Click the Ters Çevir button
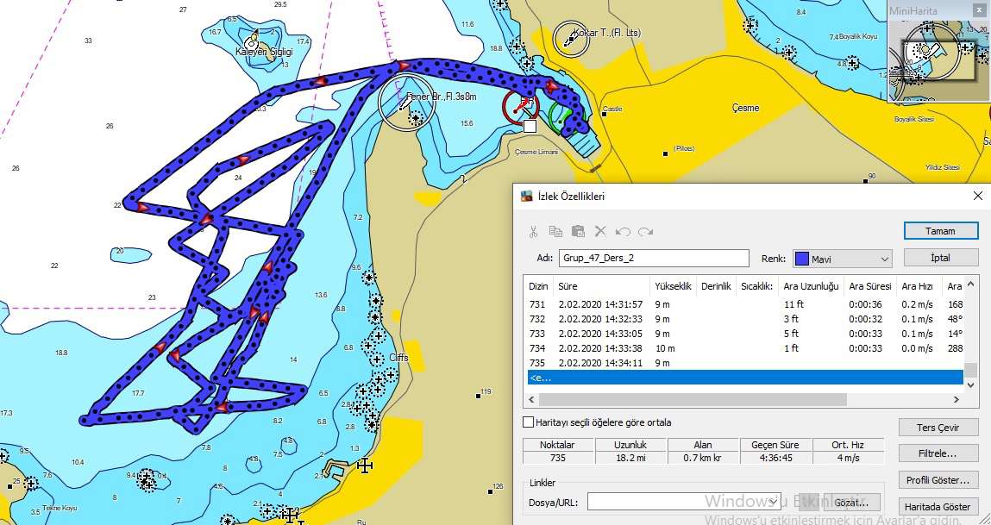The height and width of the screenshot is (525, 991). click(x=938, y=427)
